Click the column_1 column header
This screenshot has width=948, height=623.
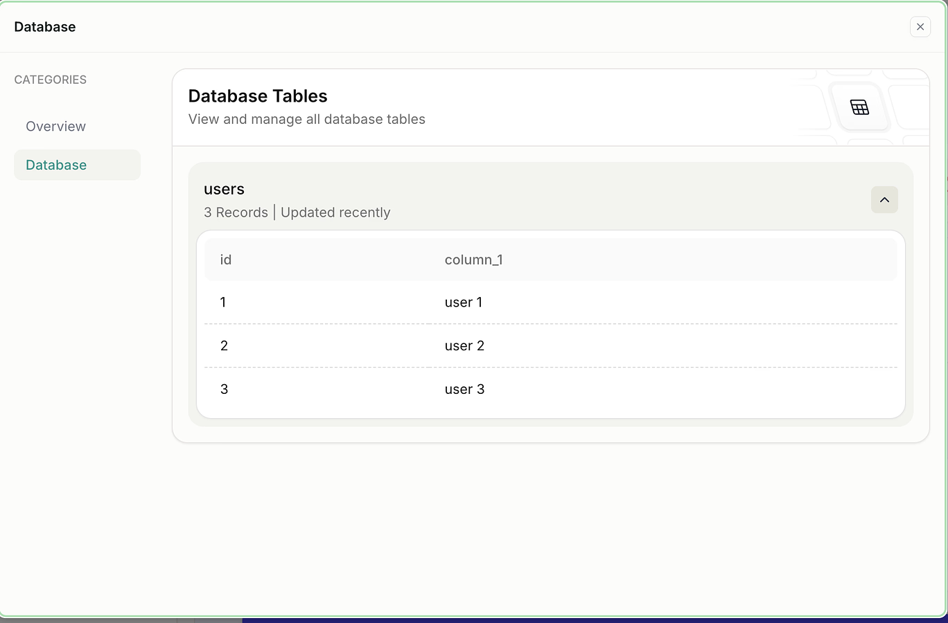[x=474, y=260]
